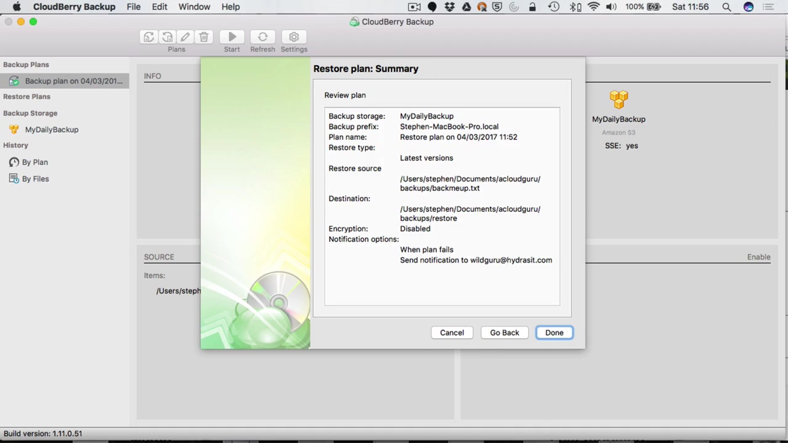Screen dimensions: 788x443
Task: Select the backup plan icon in sidebar
Action: pyautogui.click(x=14, y=81)
